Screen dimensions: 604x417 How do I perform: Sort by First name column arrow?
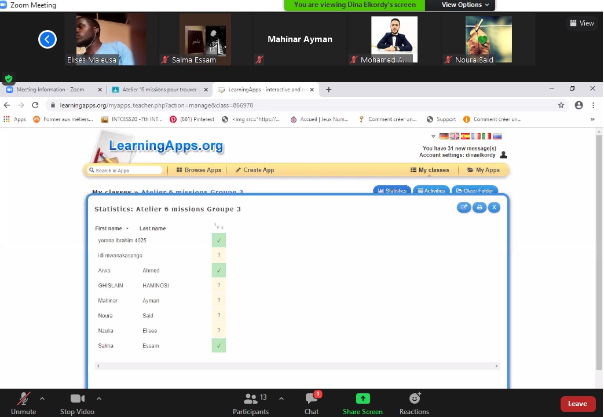tap(127, 228)
